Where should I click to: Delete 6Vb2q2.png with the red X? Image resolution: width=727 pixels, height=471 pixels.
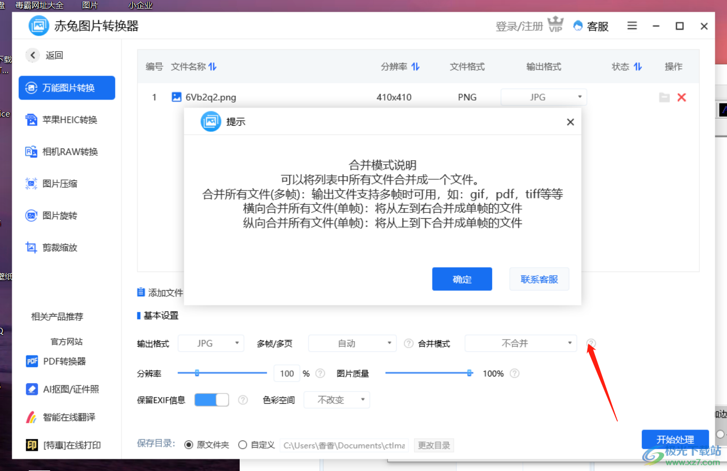(681, 97)
